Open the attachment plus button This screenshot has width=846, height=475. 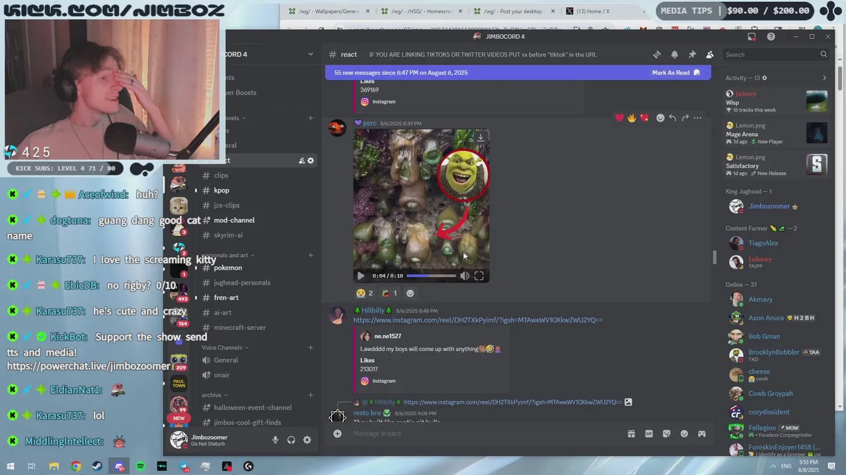[x=338, y=433]
